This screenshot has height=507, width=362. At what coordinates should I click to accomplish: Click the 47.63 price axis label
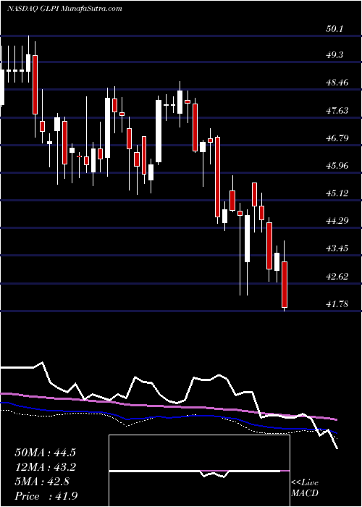coord(337,111)
